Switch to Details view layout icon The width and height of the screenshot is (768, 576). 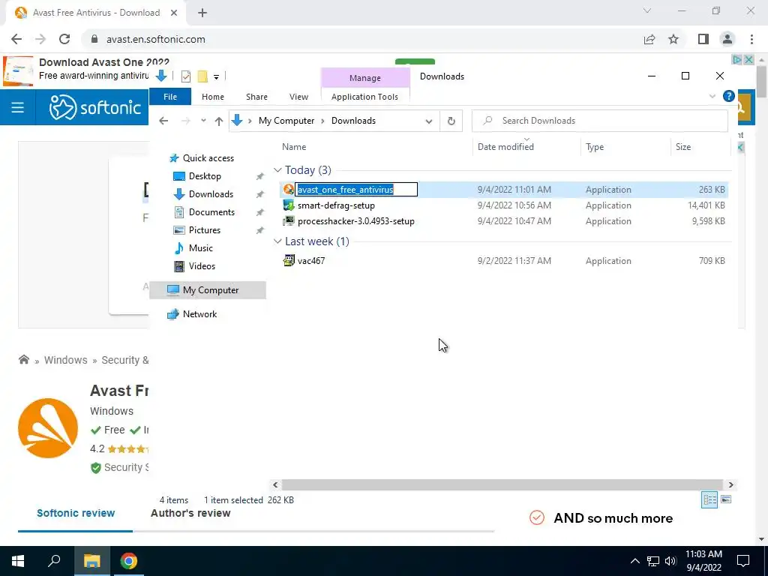coord(709,499)
